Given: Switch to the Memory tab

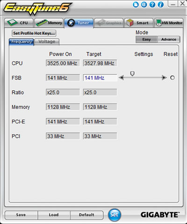Looking at the screenshot, I should pyautogui.click(x=49, y=23).
